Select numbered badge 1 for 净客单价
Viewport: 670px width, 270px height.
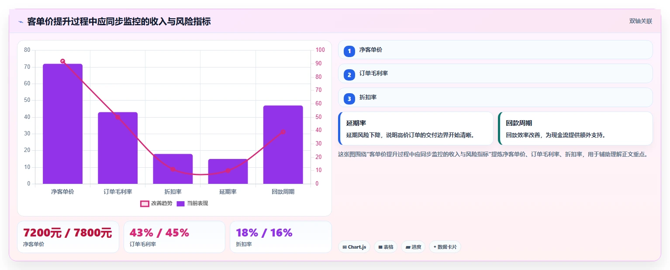(x=349, y=51)
